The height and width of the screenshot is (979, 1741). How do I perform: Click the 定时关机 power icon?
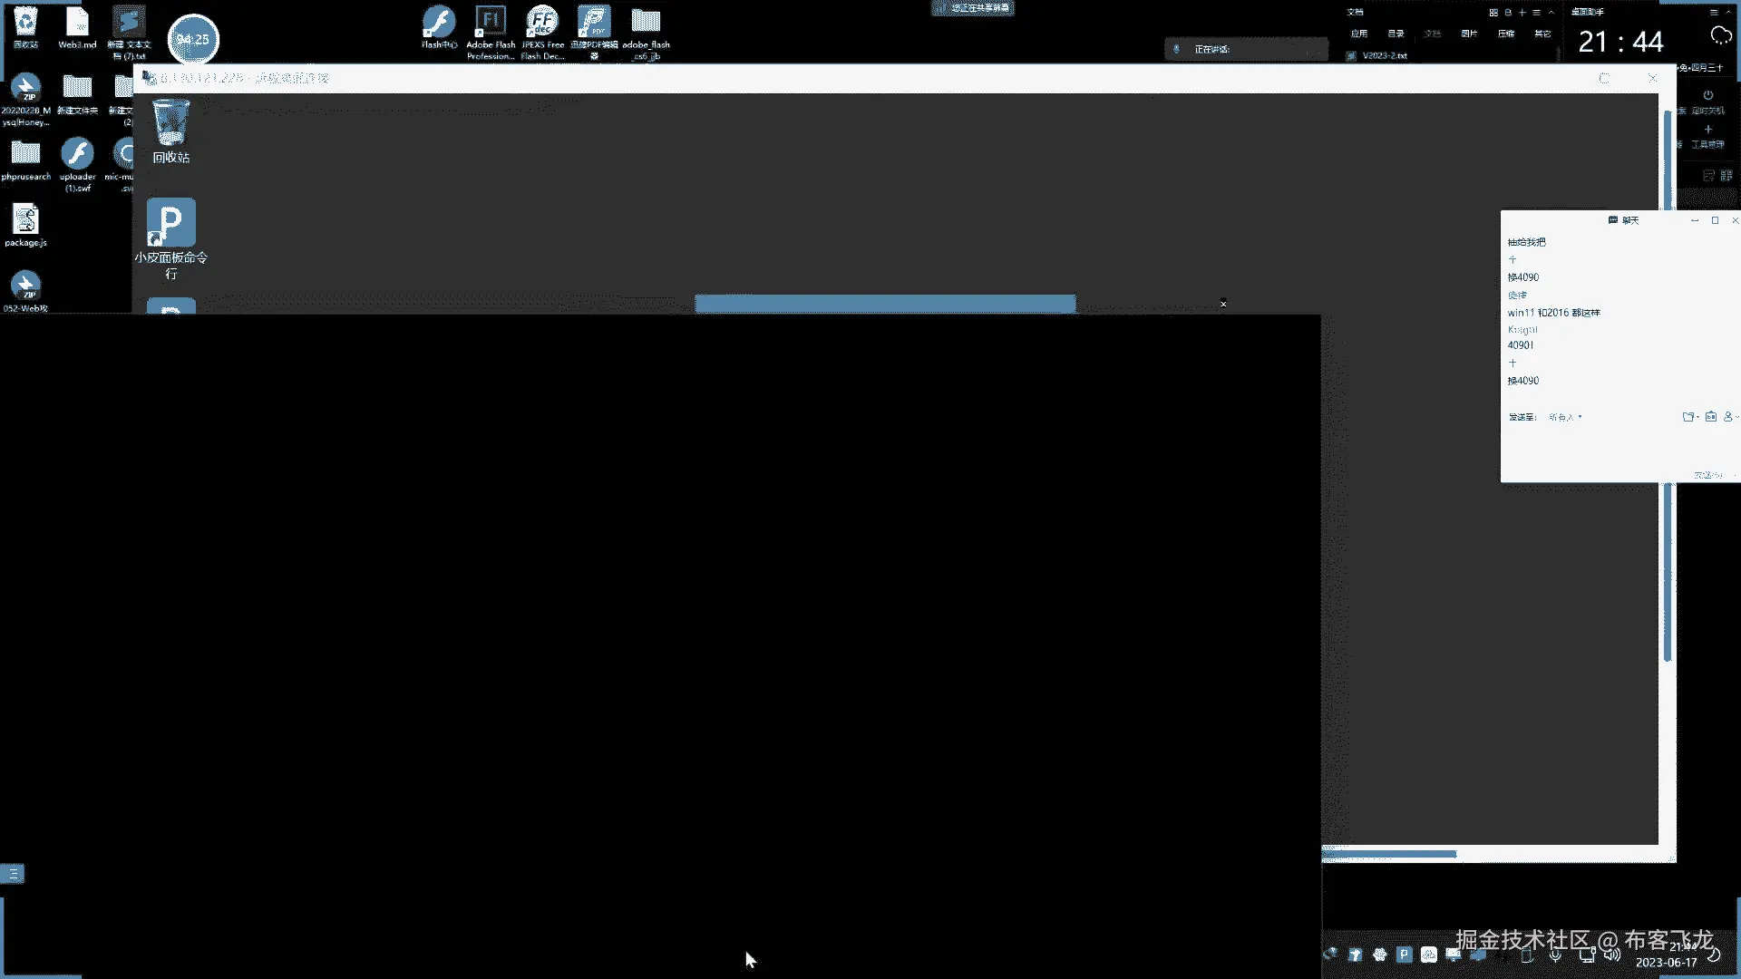click(1708, 96)
